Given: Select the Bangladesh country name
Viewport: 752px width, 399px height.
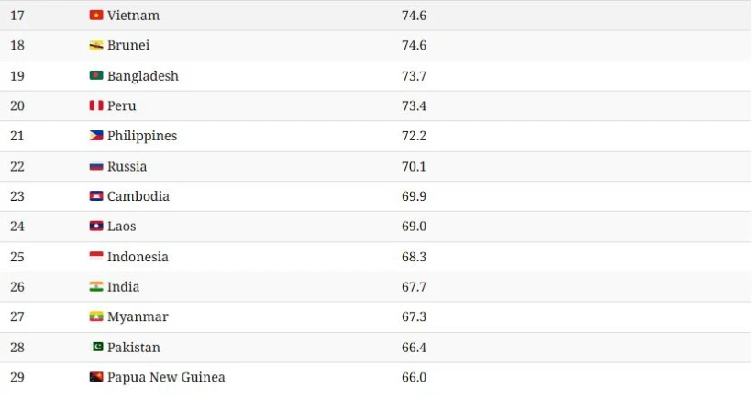Looking at the screenshot, I should tap(143, 76).
